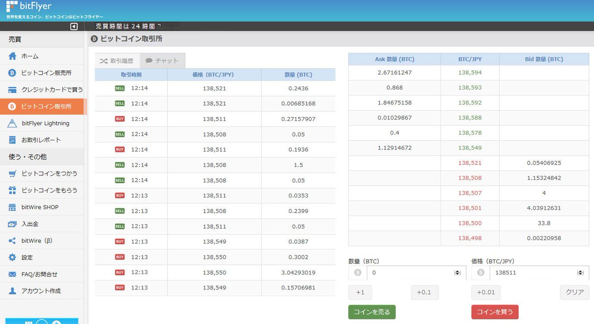Open 設定 settings menu item
Image resolution: width=594 pixels, height=324 pixels.
(42, 257)
